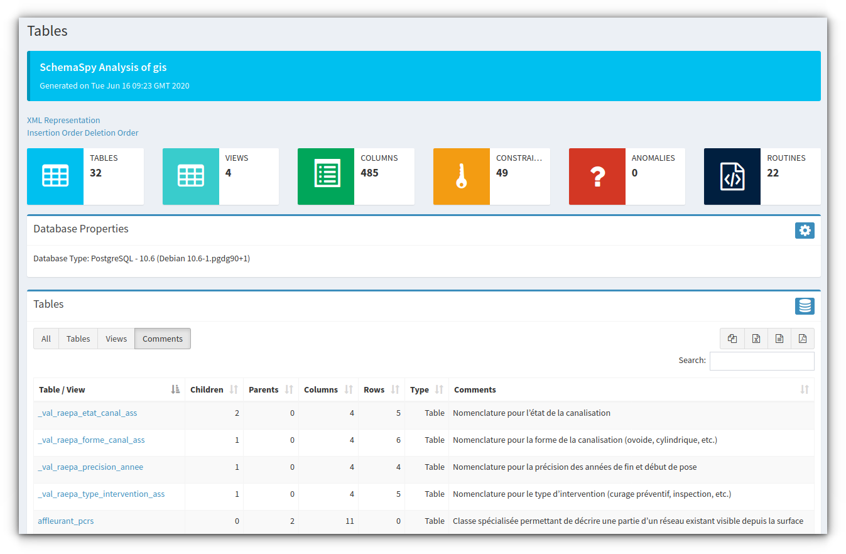Screen dimensions: 846x554
Task: Click Children value 2 in _val_raepa_etat_canal_ass row
Action: pos(237,413)
